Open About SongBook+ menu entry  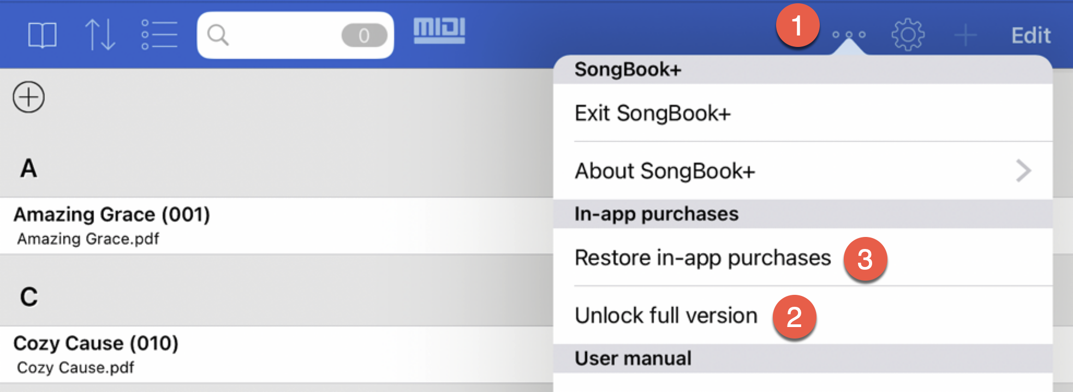(x=665, y=171)
